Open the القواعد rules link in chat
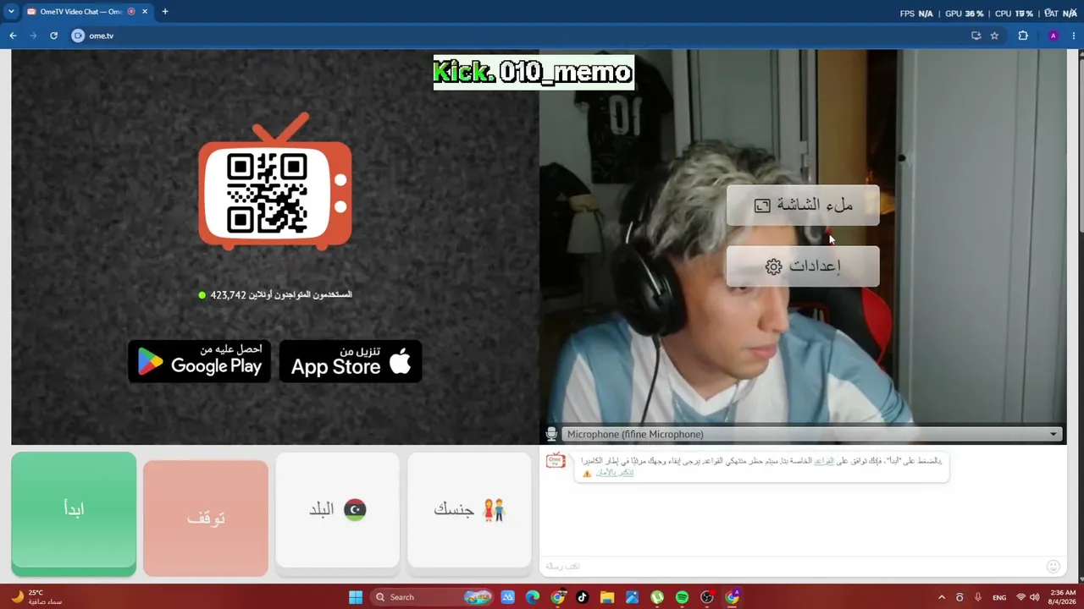 pyautogui.click(x=823, y=461)
